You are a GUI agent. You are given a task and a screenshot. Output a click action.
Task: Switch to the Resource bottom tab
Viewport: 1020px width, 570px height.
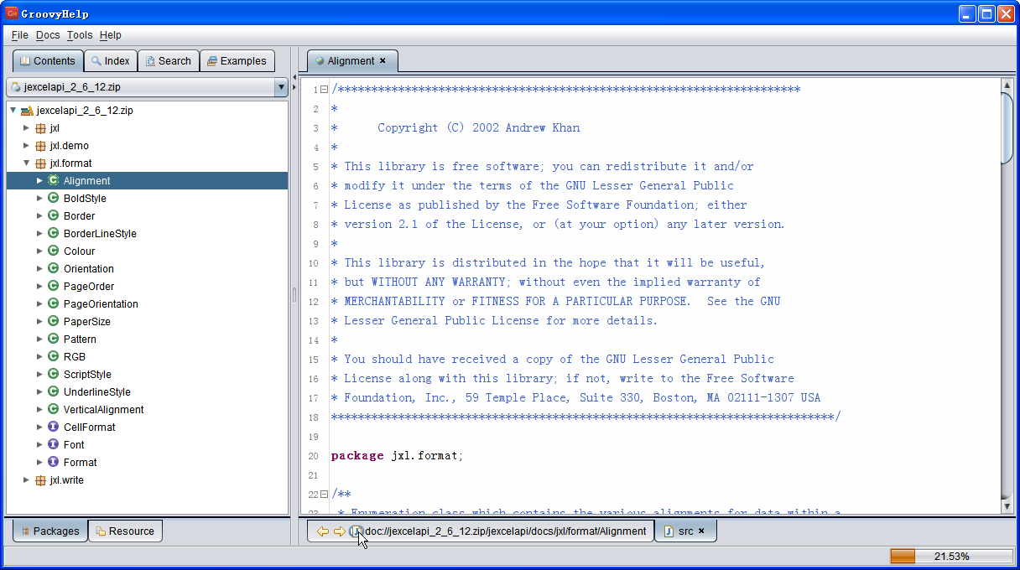[x=125, y=531]
